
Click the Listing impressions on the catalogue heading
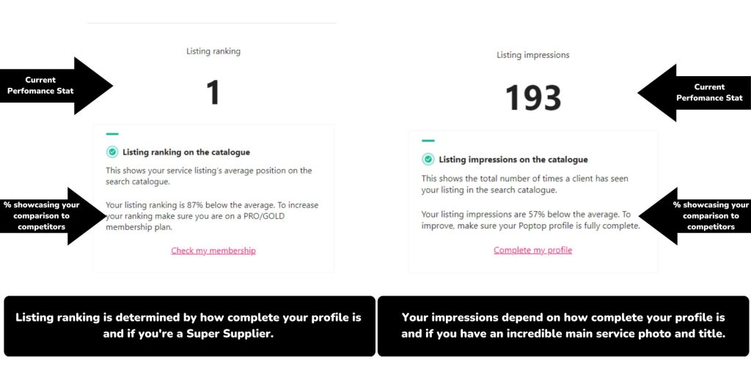(x=513, y=159)
